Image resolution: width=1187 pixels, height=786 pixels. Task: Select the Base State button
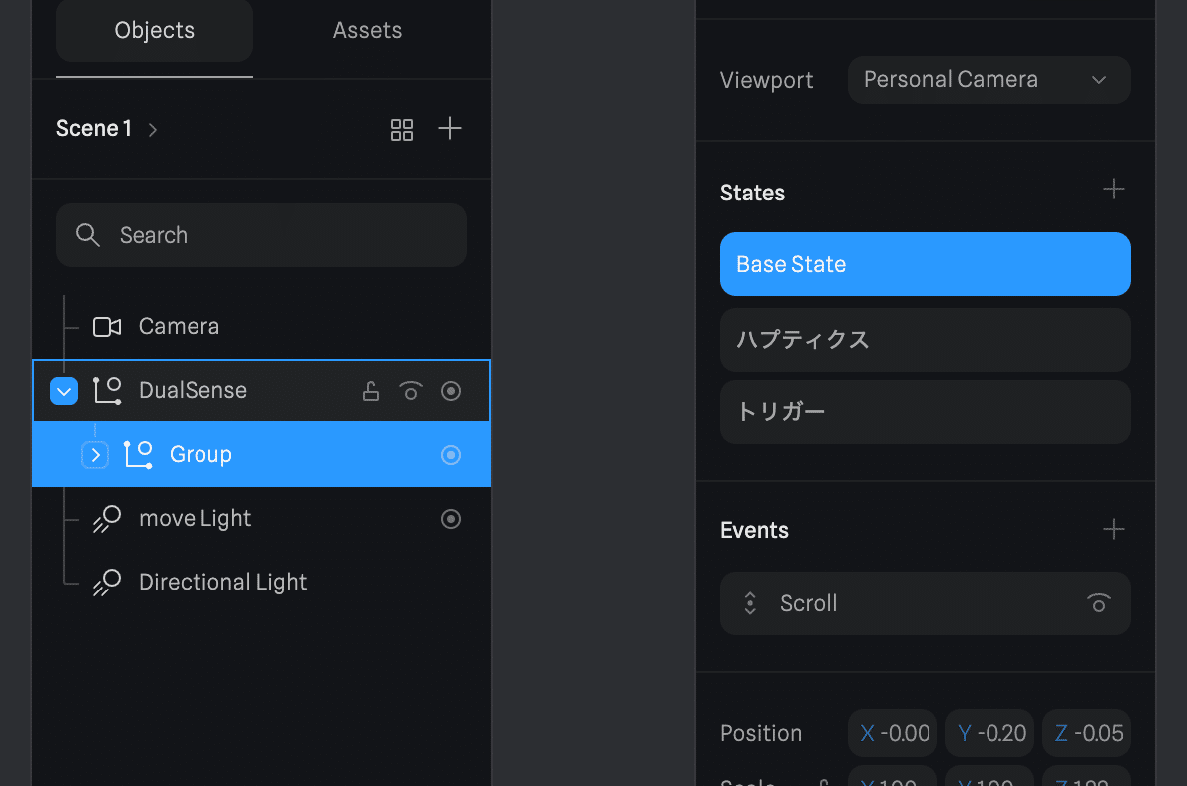coord(925,264)
